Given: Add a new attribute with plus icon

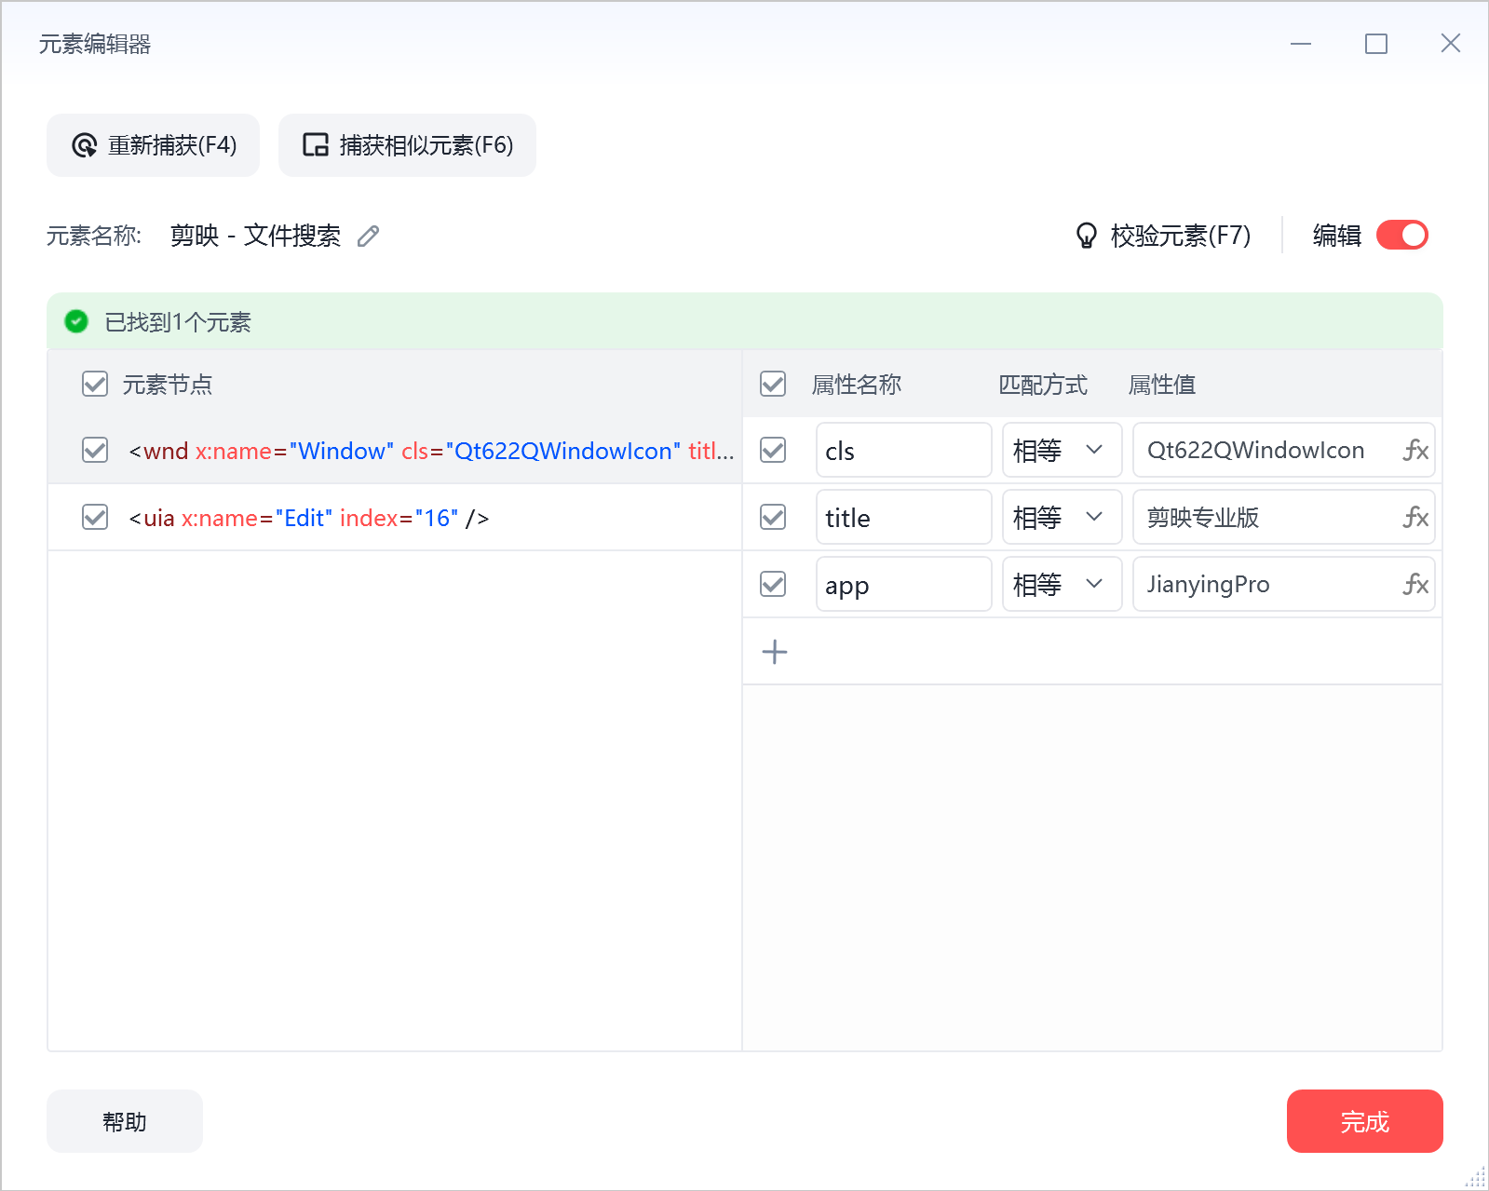Looking at the screenshot, I should coord(775,652).
